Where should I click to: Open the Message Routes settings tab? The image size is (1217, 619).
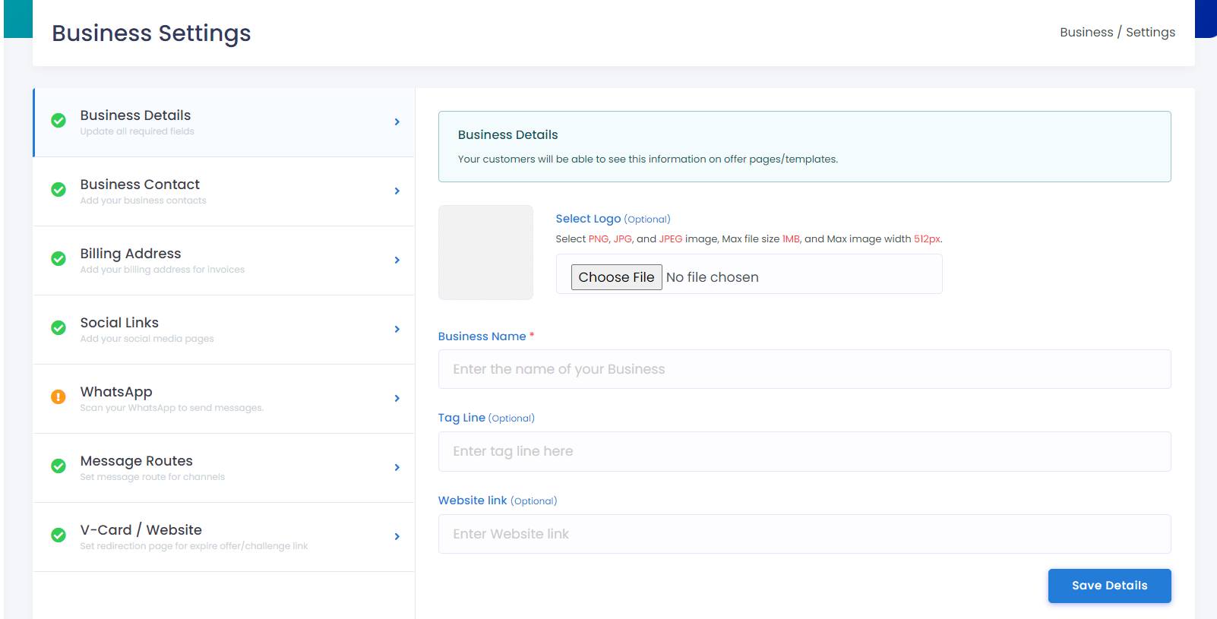224,468
